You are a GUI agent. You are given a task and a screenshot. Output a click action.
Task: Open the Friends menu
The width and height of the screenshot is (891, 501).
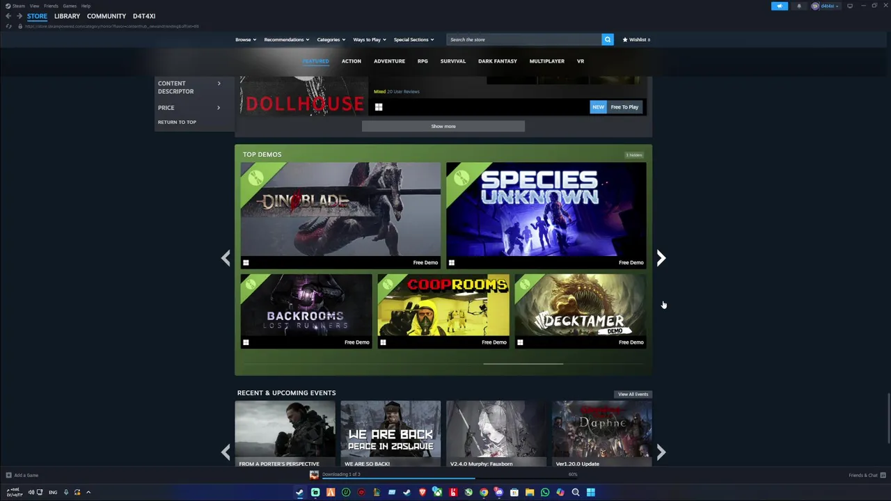coord(51,6)
